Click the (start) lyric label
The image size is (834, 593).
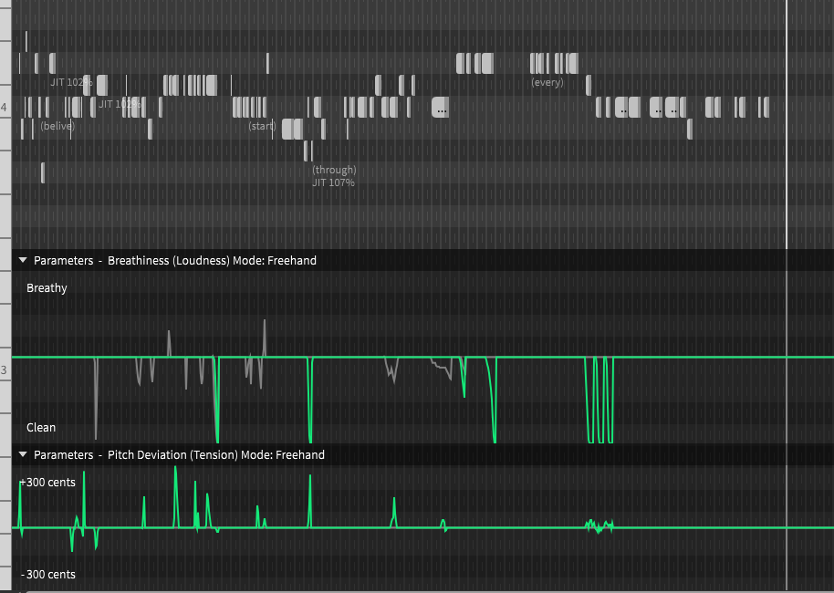pos(262,126)
